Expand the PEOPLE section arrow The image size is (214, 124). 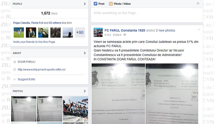85,4
